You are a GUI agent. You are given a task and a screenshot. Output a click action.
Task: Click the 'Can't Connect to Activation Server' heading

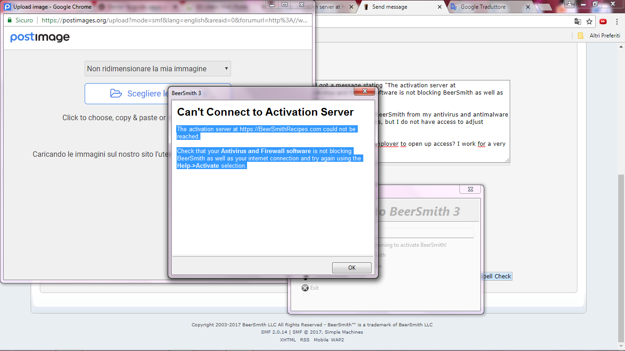265,112
